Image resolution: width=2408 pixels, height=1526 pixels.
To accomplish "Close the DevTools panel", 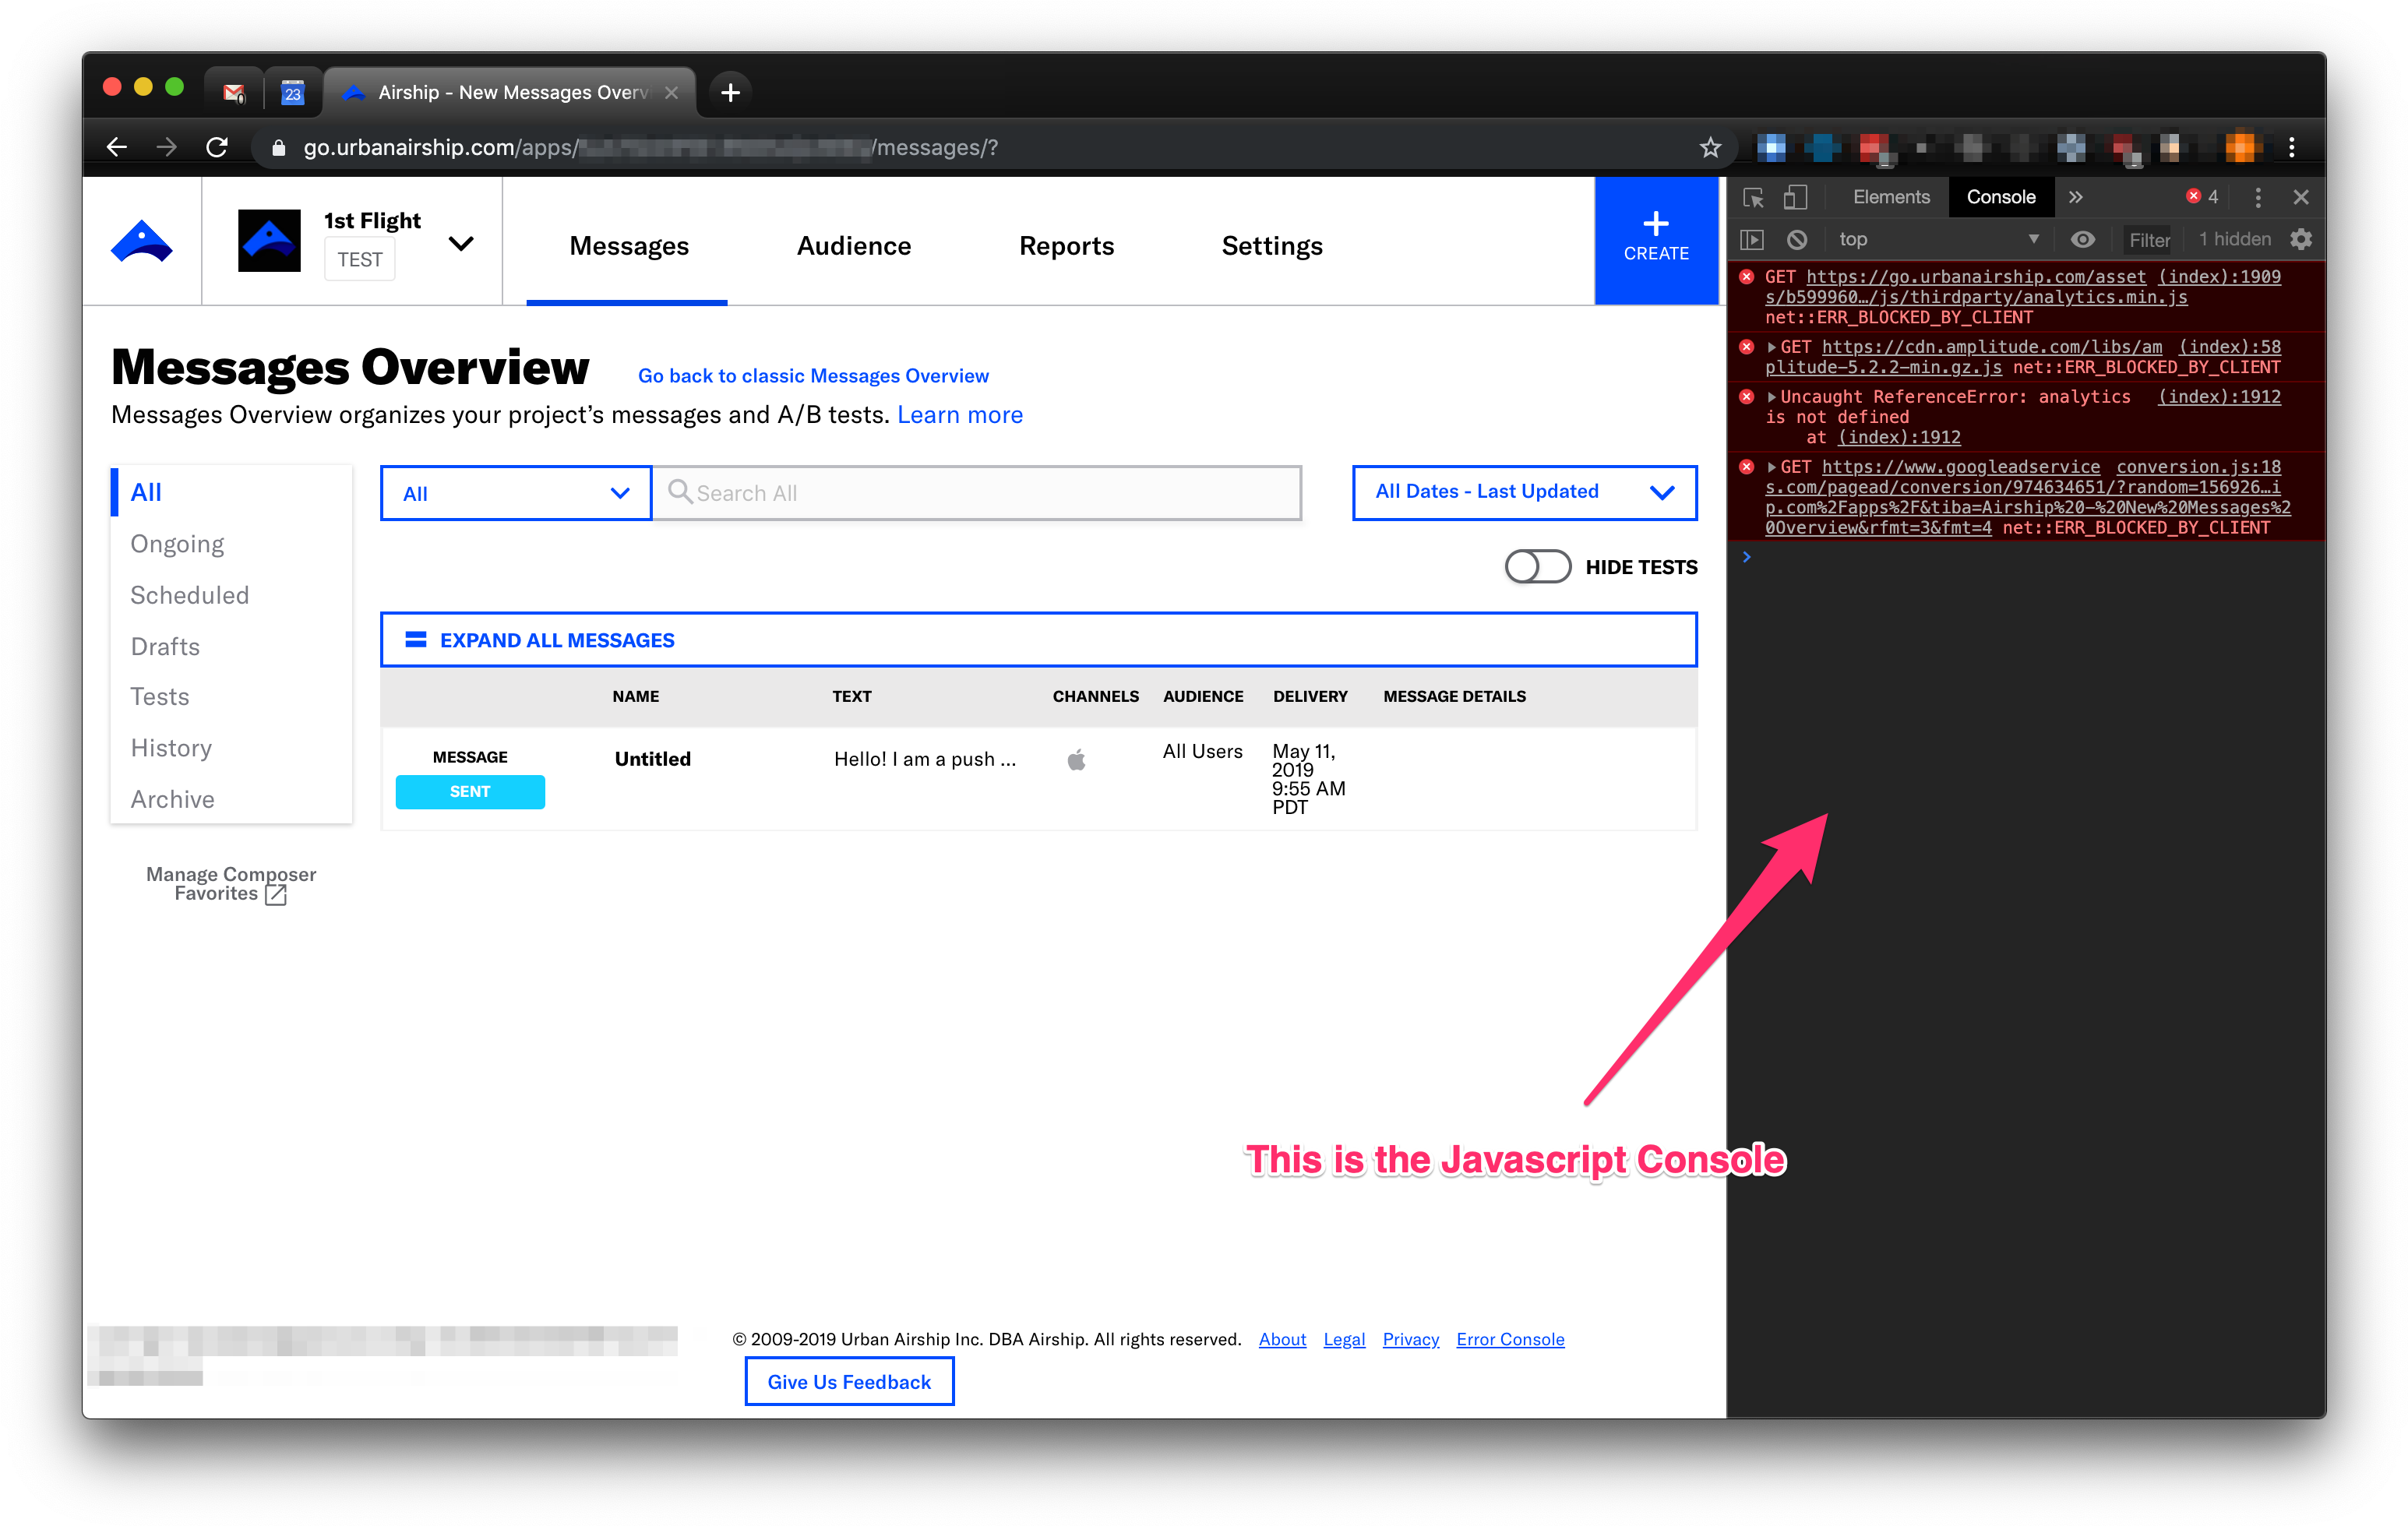I will [2301, 197].
